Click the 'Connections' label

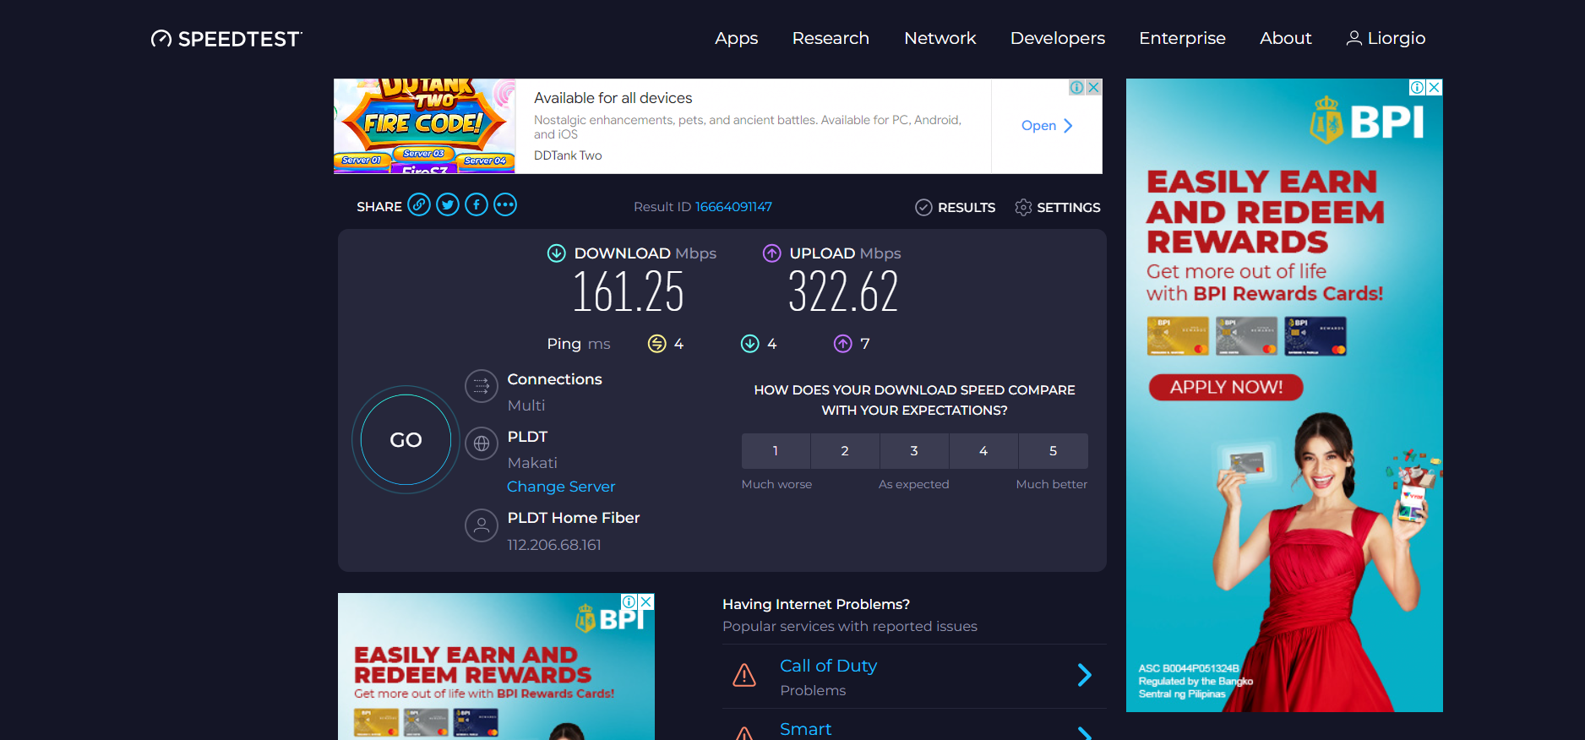[555, 379]
